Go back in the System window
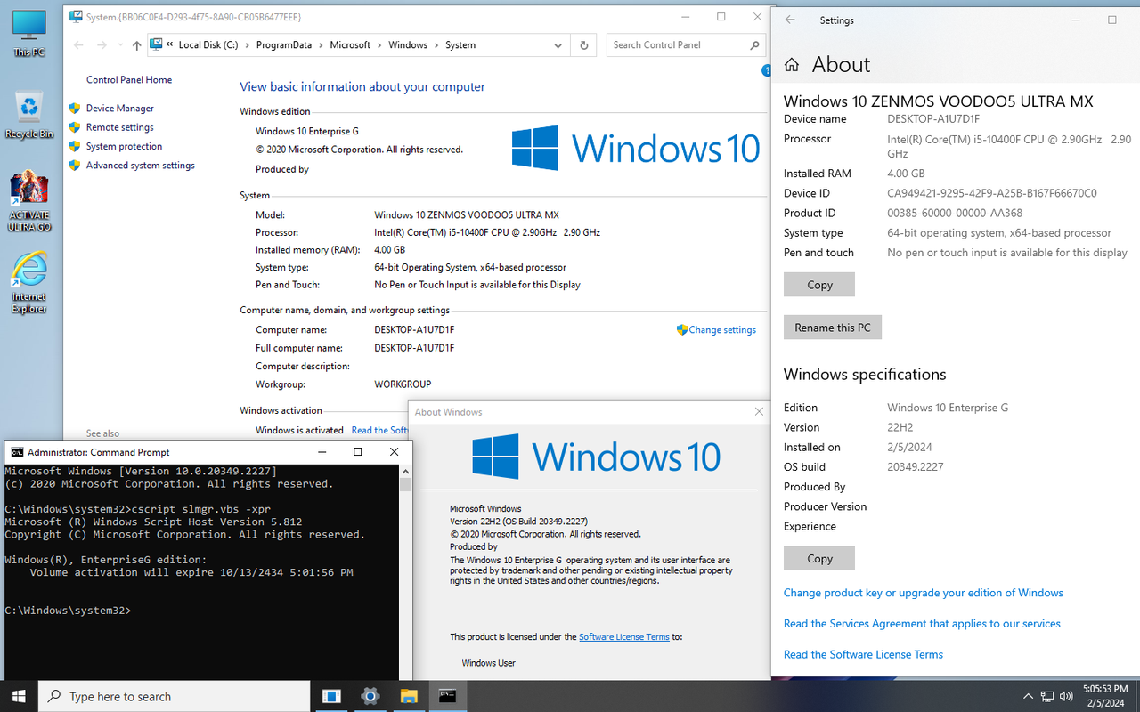Viewport: 1140px width, 712px height. pos(78,45)
